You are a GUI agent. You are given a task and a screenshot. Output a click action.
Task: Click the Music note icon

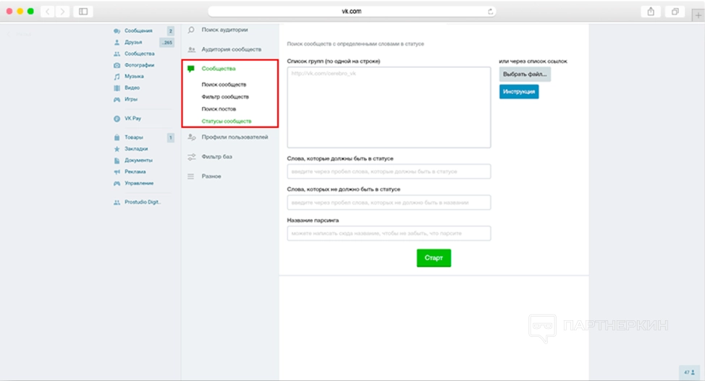click(x=117, y=77)
